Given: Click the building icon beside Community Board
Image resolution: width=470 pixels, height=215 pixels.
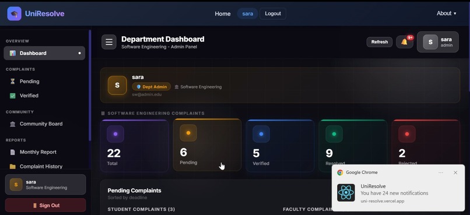Looking at the screenshot, I should pos(13,124).
